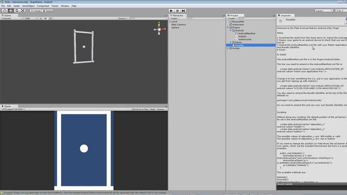
Task: Select the mainscene asset
Action: 238,24
